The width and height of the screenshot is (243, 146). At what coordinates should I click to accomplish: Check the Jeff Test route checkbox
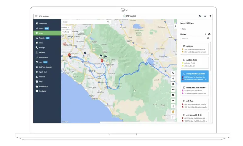click(x=184, y=101)
